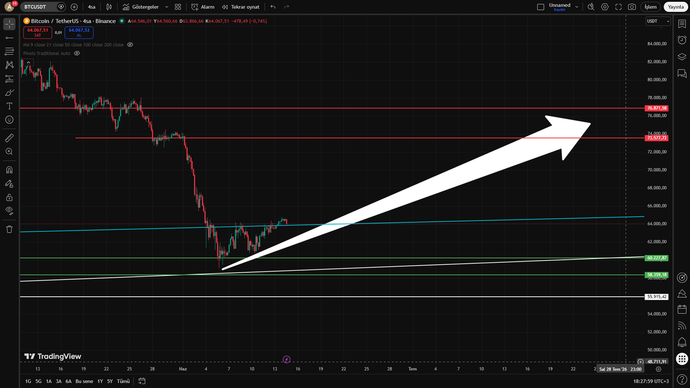The height and width of the screenshot is (388, 690).
Task: Toggle magnet mode for drawings
Action: pos(9,170)
